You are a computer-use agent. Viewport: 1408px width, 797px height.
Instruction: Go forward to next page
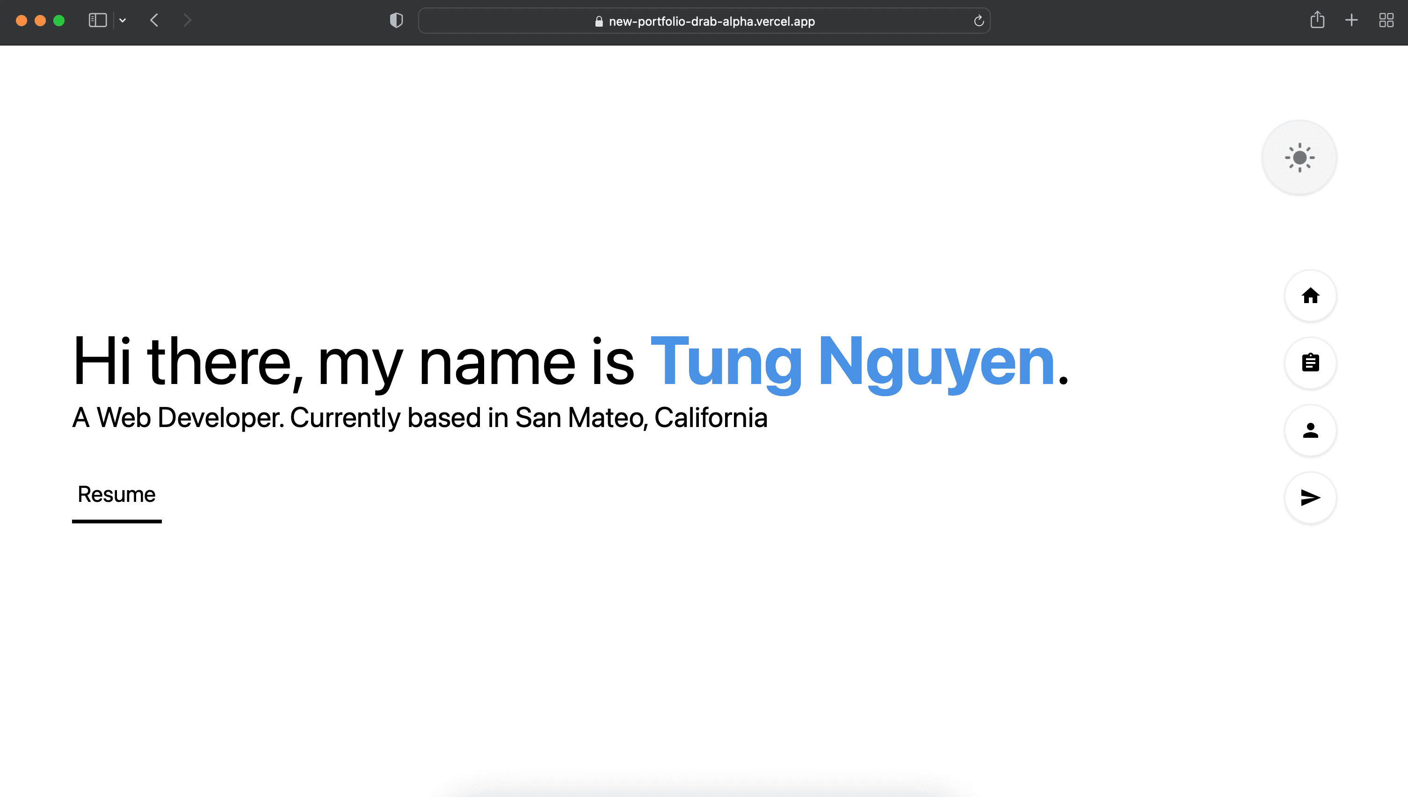point(187,21)
